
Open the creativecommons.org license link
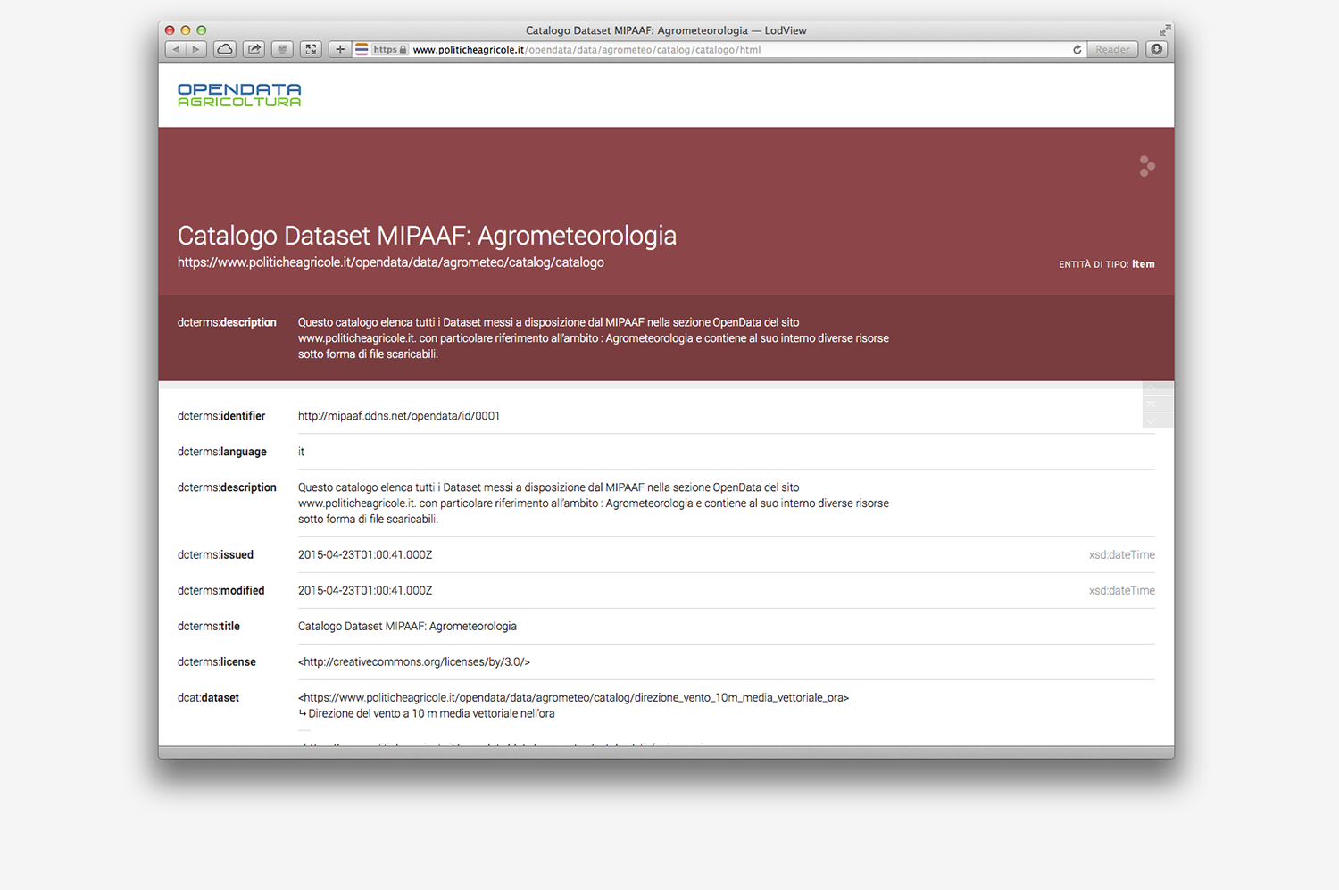point(414,662)
